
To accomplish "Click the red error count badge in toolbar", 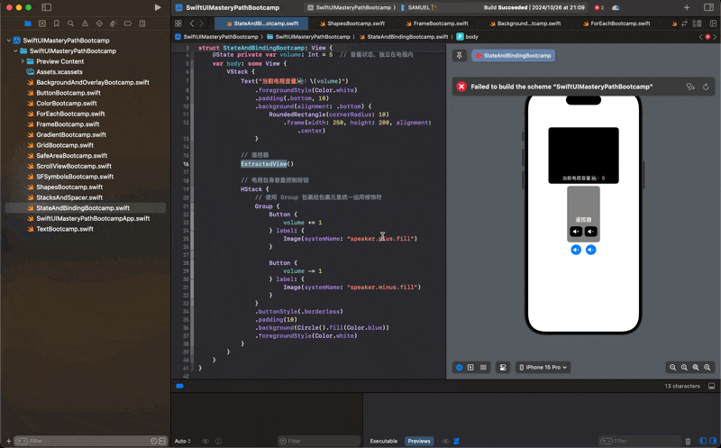I will click(599, 7).
